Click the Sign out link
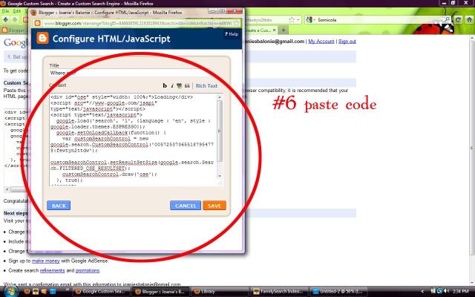 (347, 42)
